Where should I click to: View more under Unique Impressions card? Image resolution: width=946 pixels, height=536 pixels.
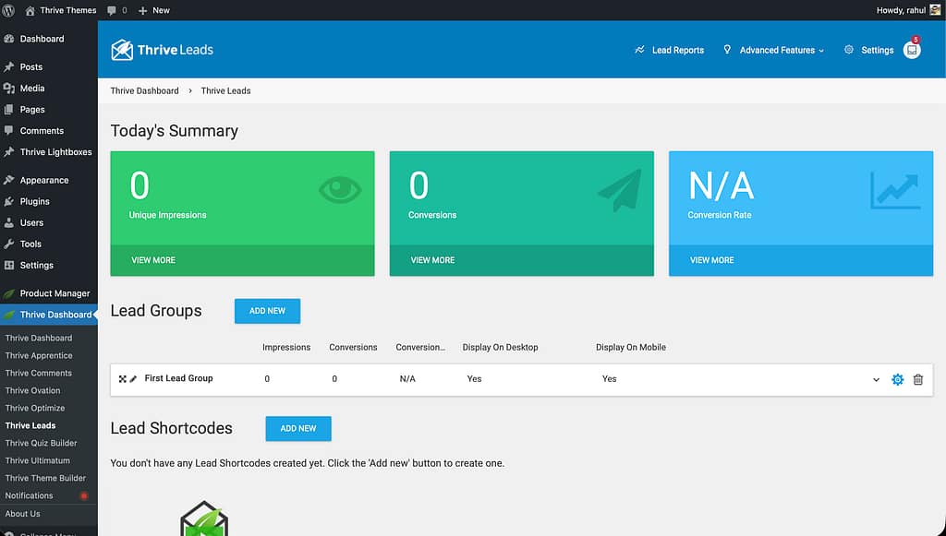click(x=153, y=260)
